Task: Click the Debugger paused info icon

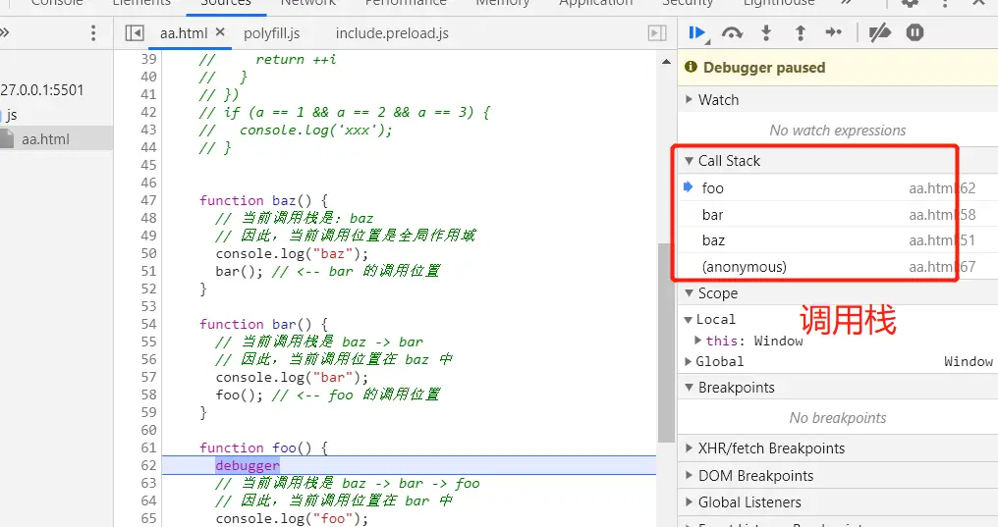Action: coord(691,67)
